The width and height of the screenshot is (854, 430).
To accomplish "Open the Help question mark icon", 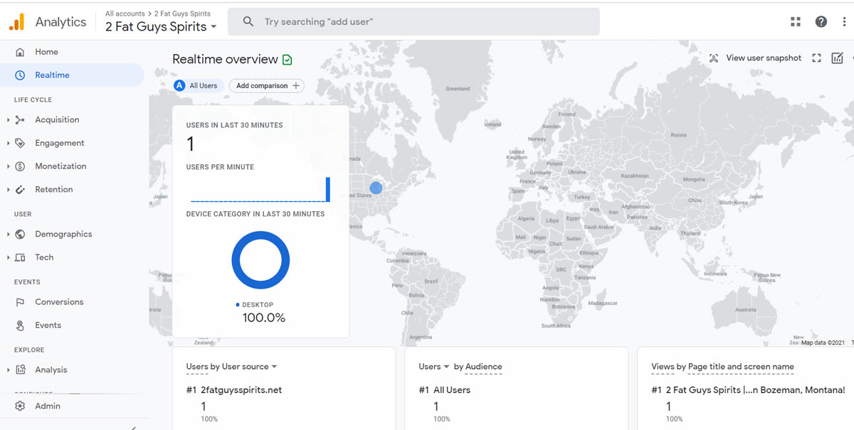I will [821, 22].
